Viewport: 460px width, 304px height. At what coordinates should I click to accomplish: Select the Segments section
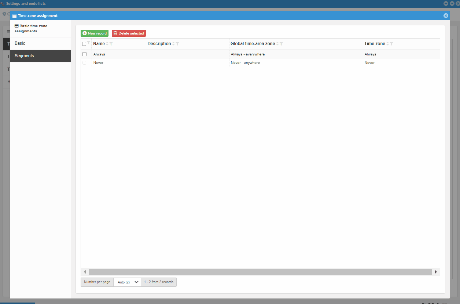(x=40, y=56)
